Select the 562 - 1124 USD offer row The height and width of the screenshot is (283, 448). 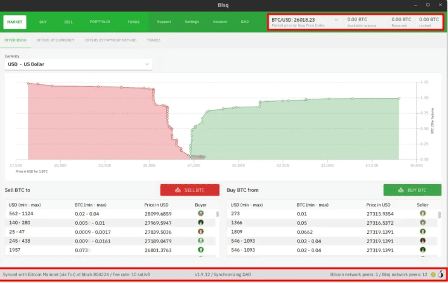(110, 213)
